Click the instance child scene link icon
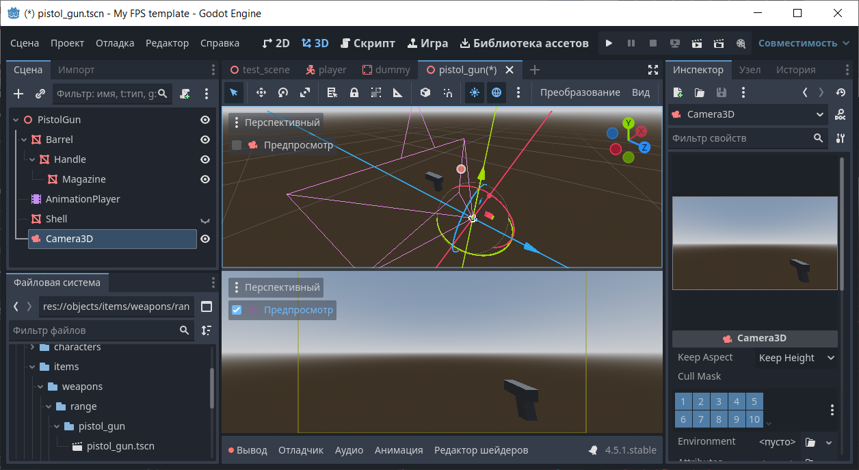The width and height of the screenshot is (859, 470). (40, 94)
